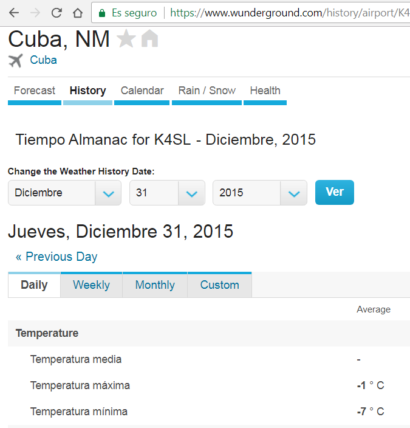410x428 pixels.
Task: Favorite Cuba, NM with the star icon
Action: (126, 40)
